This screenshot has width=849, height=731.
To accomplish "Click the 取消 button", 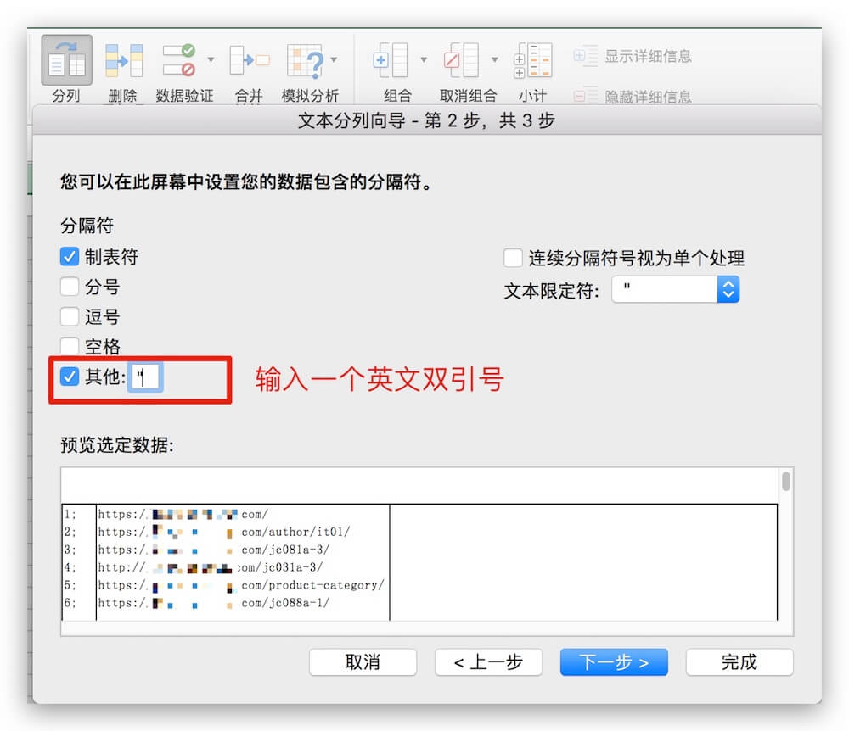I will click(x=363, y=662).
